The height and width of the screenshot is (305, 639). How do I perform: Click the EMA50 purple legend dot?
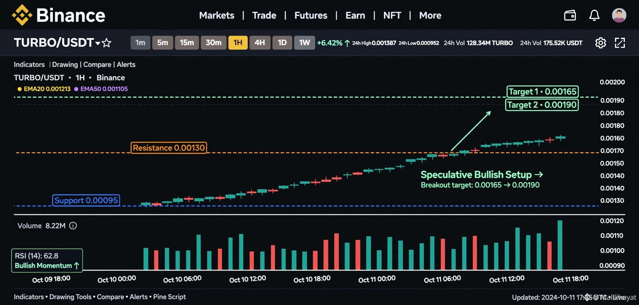point(76,89)
